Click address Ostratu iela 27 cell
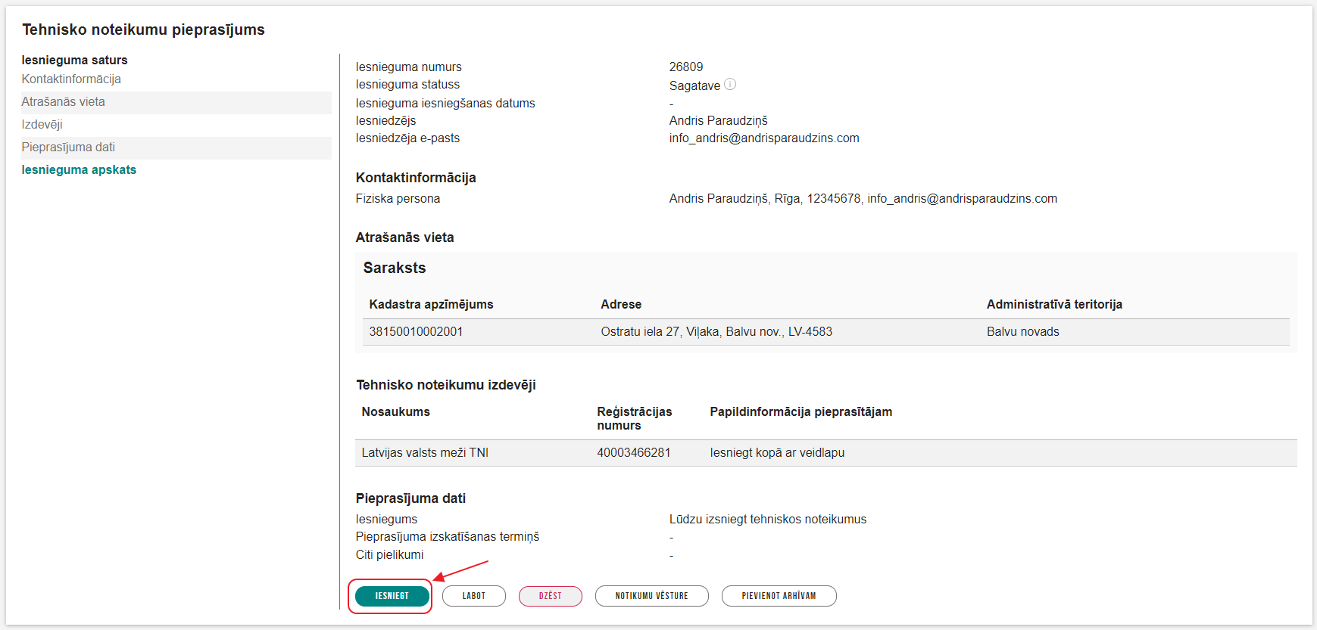Viewport: 1317px width, 630px height. click(716, 332)
